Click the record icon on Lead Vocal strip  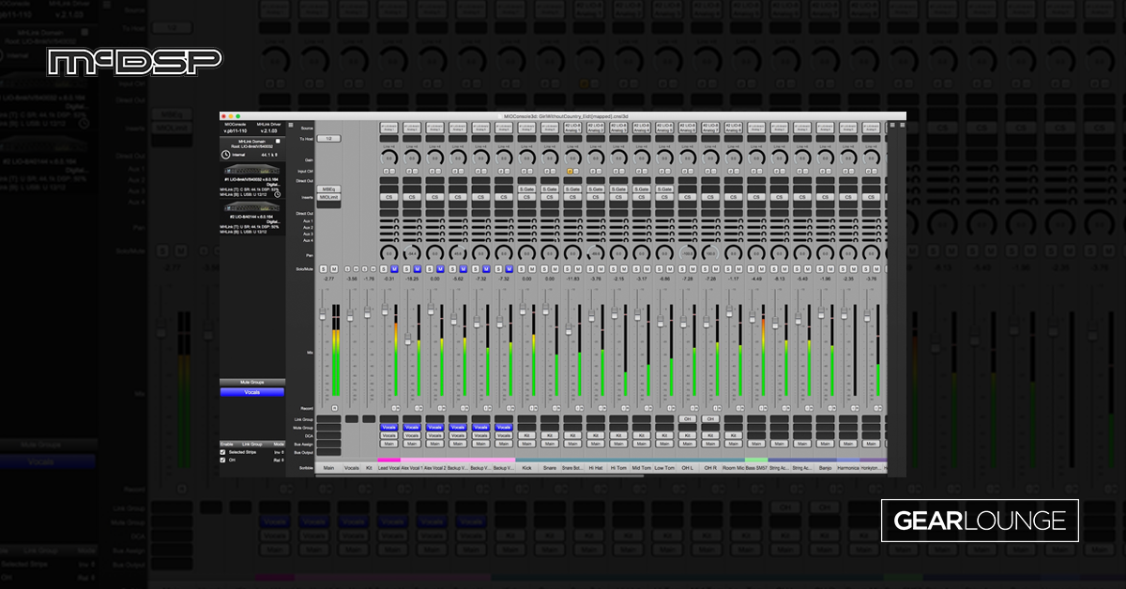[396, 408]
